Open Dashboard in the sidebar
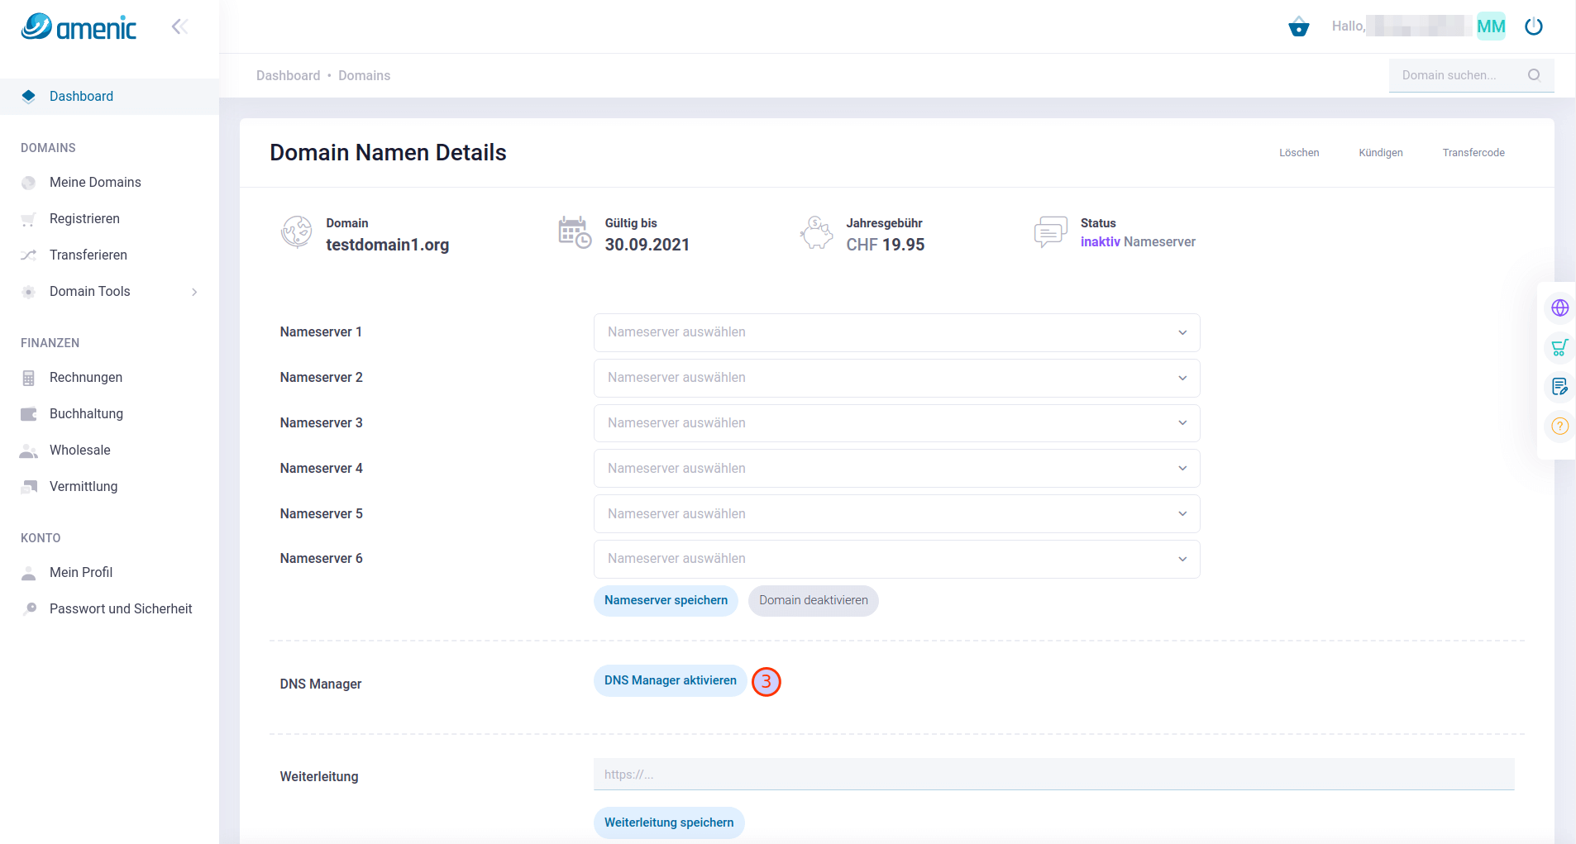Image resolution: width=1576 pixels, height=844 pixels. (x=109, y=97)
